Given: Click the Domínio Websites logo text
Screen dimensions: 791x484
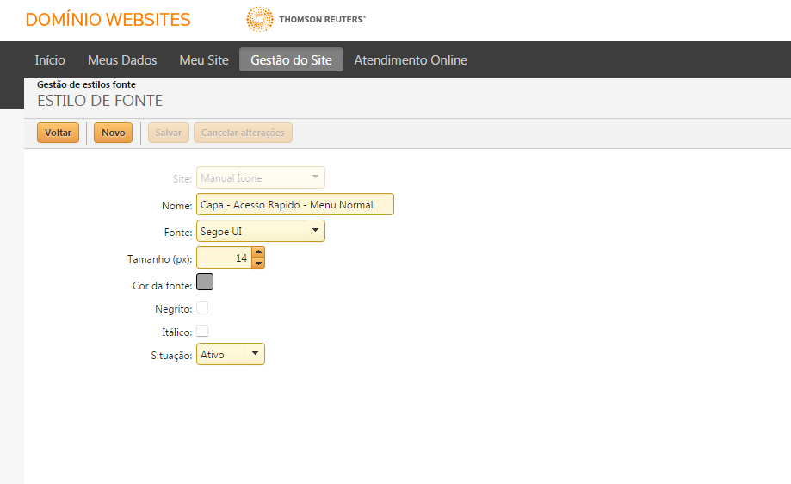Looking at the screenshot, I should [x=108, y=20].
